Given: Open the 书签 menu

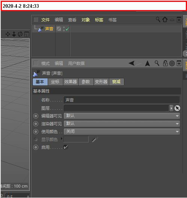Looking at the screenshot, I should [112, 20].
